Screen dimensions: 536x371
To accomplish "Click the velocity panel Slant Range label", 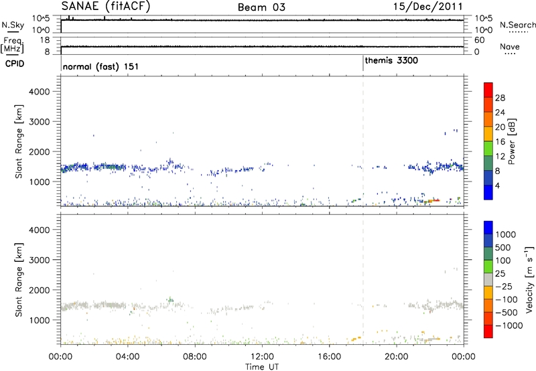I will pos(19,280).
